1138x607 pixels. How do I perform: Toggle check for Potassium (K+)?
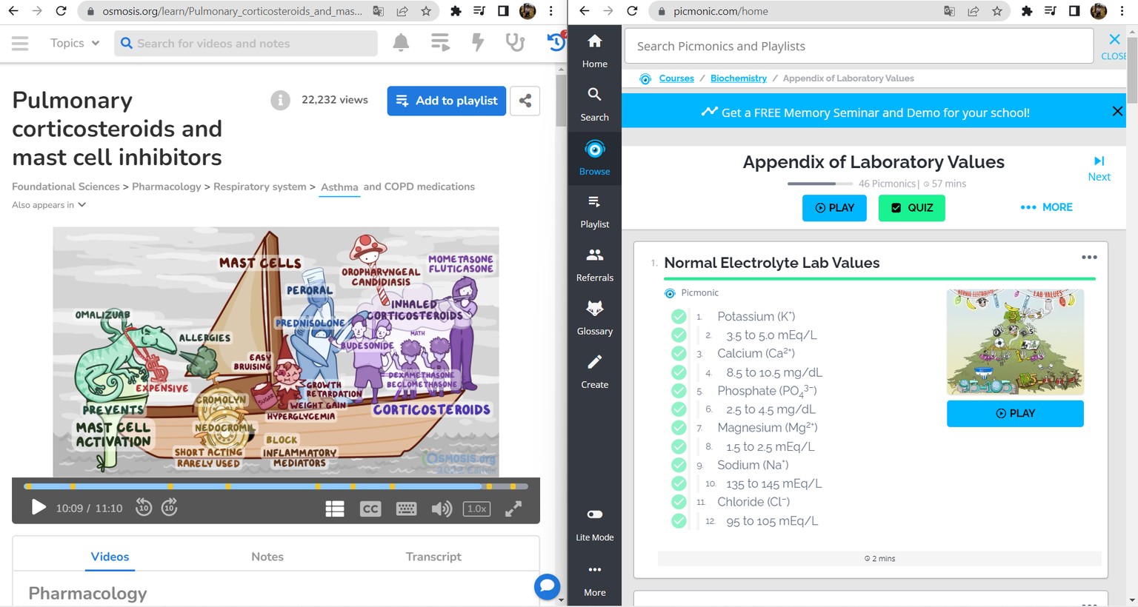point(679,316)
